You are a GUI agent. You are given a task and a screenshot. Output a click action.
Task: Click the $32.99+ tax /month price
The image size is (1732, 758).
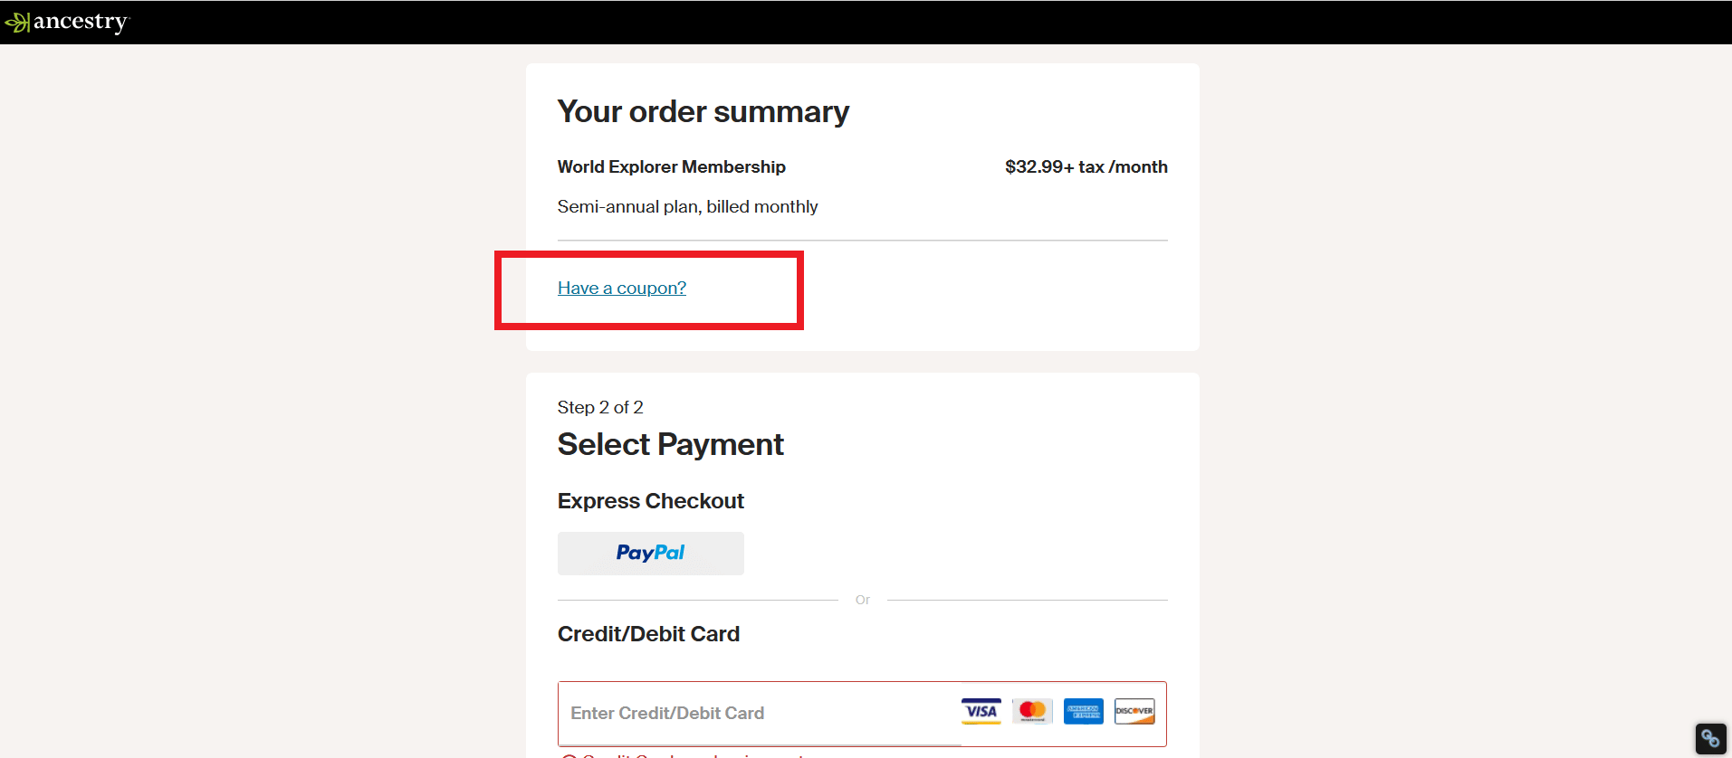tap(1086, 167)
